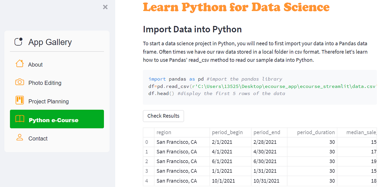388x187 pixels.
Task: Select the Python e-Course menu entry
Action: pos(53,120)
